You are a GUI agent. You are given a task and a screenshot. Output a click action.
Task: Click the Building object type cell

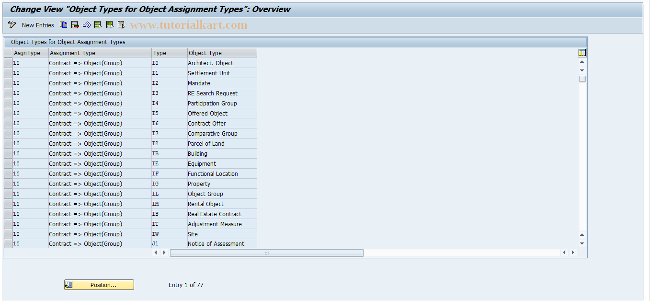(x=222, y=154)
